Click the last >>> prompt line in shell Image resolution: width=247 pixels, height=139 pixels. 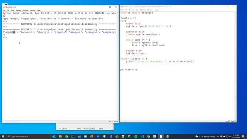[x=5, y=37]
